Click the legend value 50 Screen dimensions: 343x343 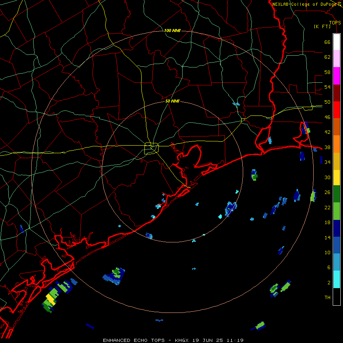point(327,102)
